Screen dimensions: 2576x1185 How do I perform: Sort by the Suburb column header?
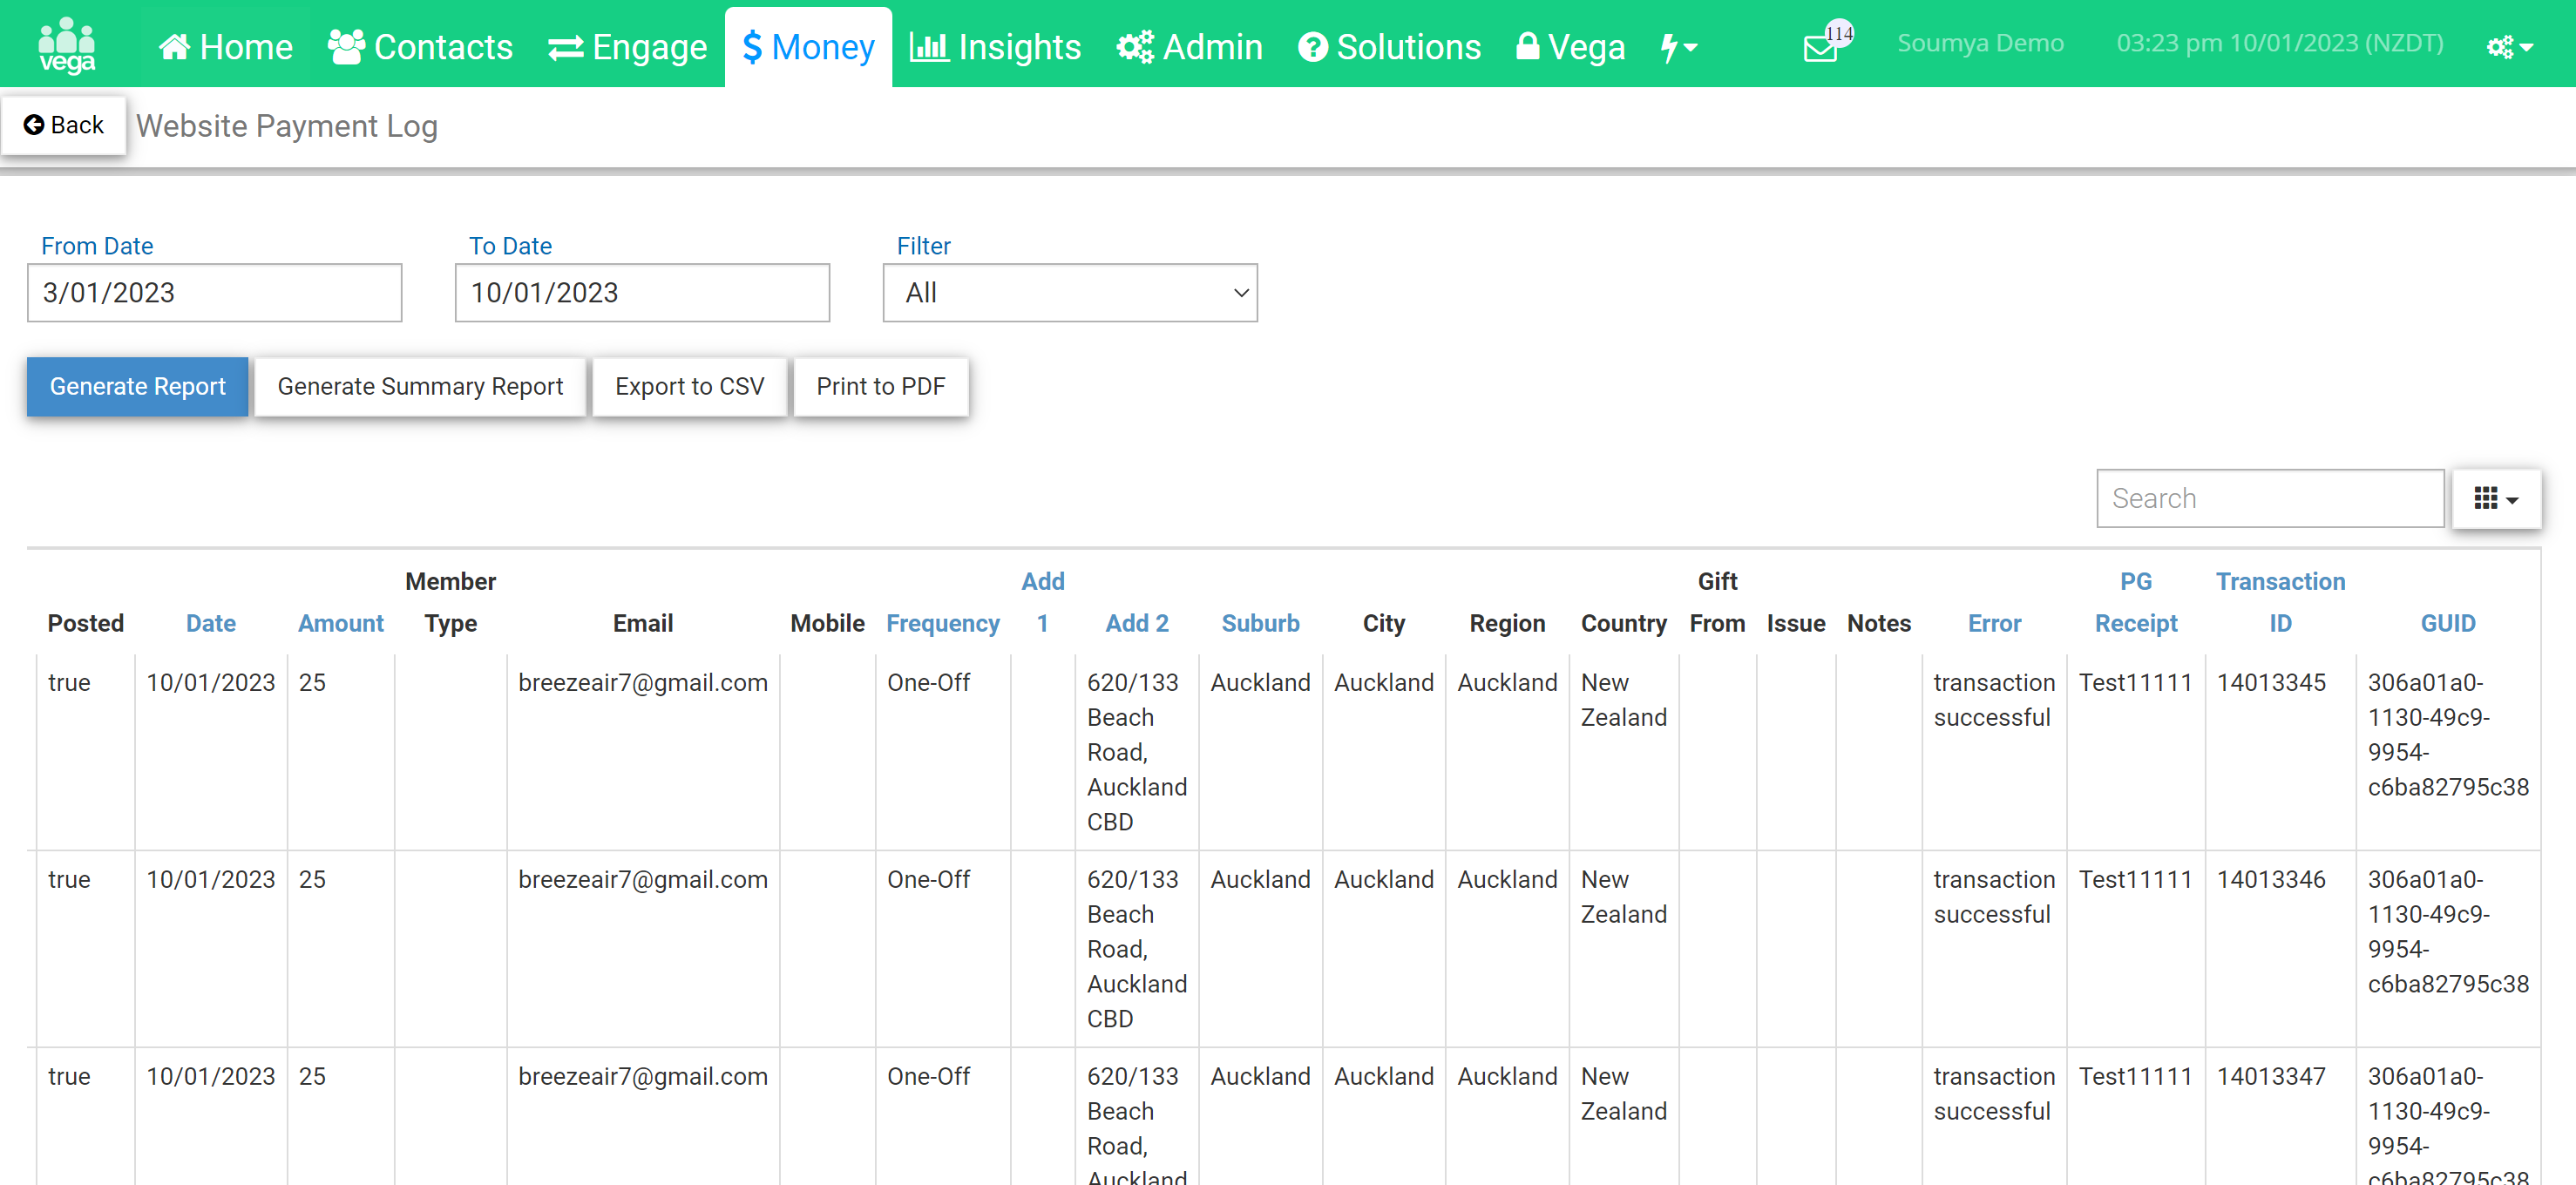[x=1260, y=624]
